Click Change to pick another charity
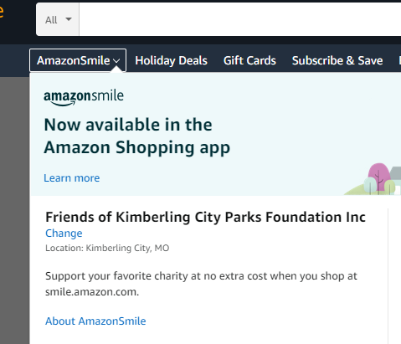The image size is (401, 344). click(64, 234)
